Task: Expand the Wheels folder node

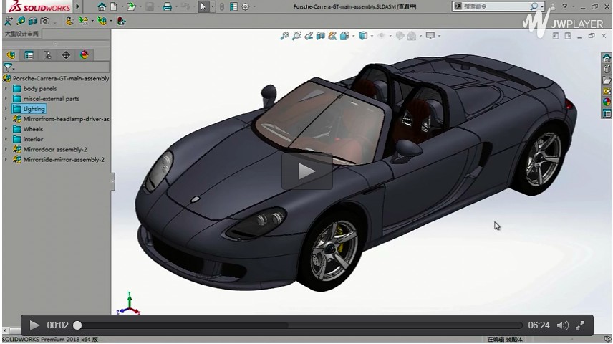Action: (6, 129)
